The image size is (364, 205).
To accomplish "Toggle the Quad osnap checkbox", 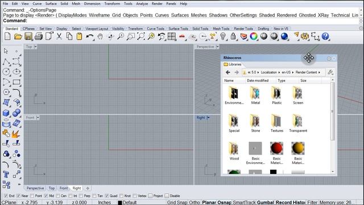I will (106, 196).
